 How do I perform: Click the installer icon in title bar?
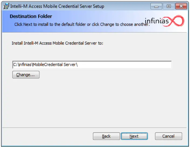[x=6, y=6]
